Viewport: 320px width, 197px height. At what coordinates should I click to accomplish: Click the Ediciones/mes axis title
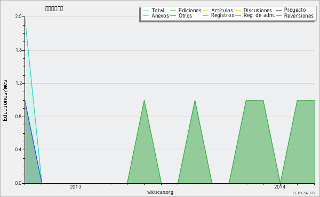pyautogui.click(x=5, y=101)
